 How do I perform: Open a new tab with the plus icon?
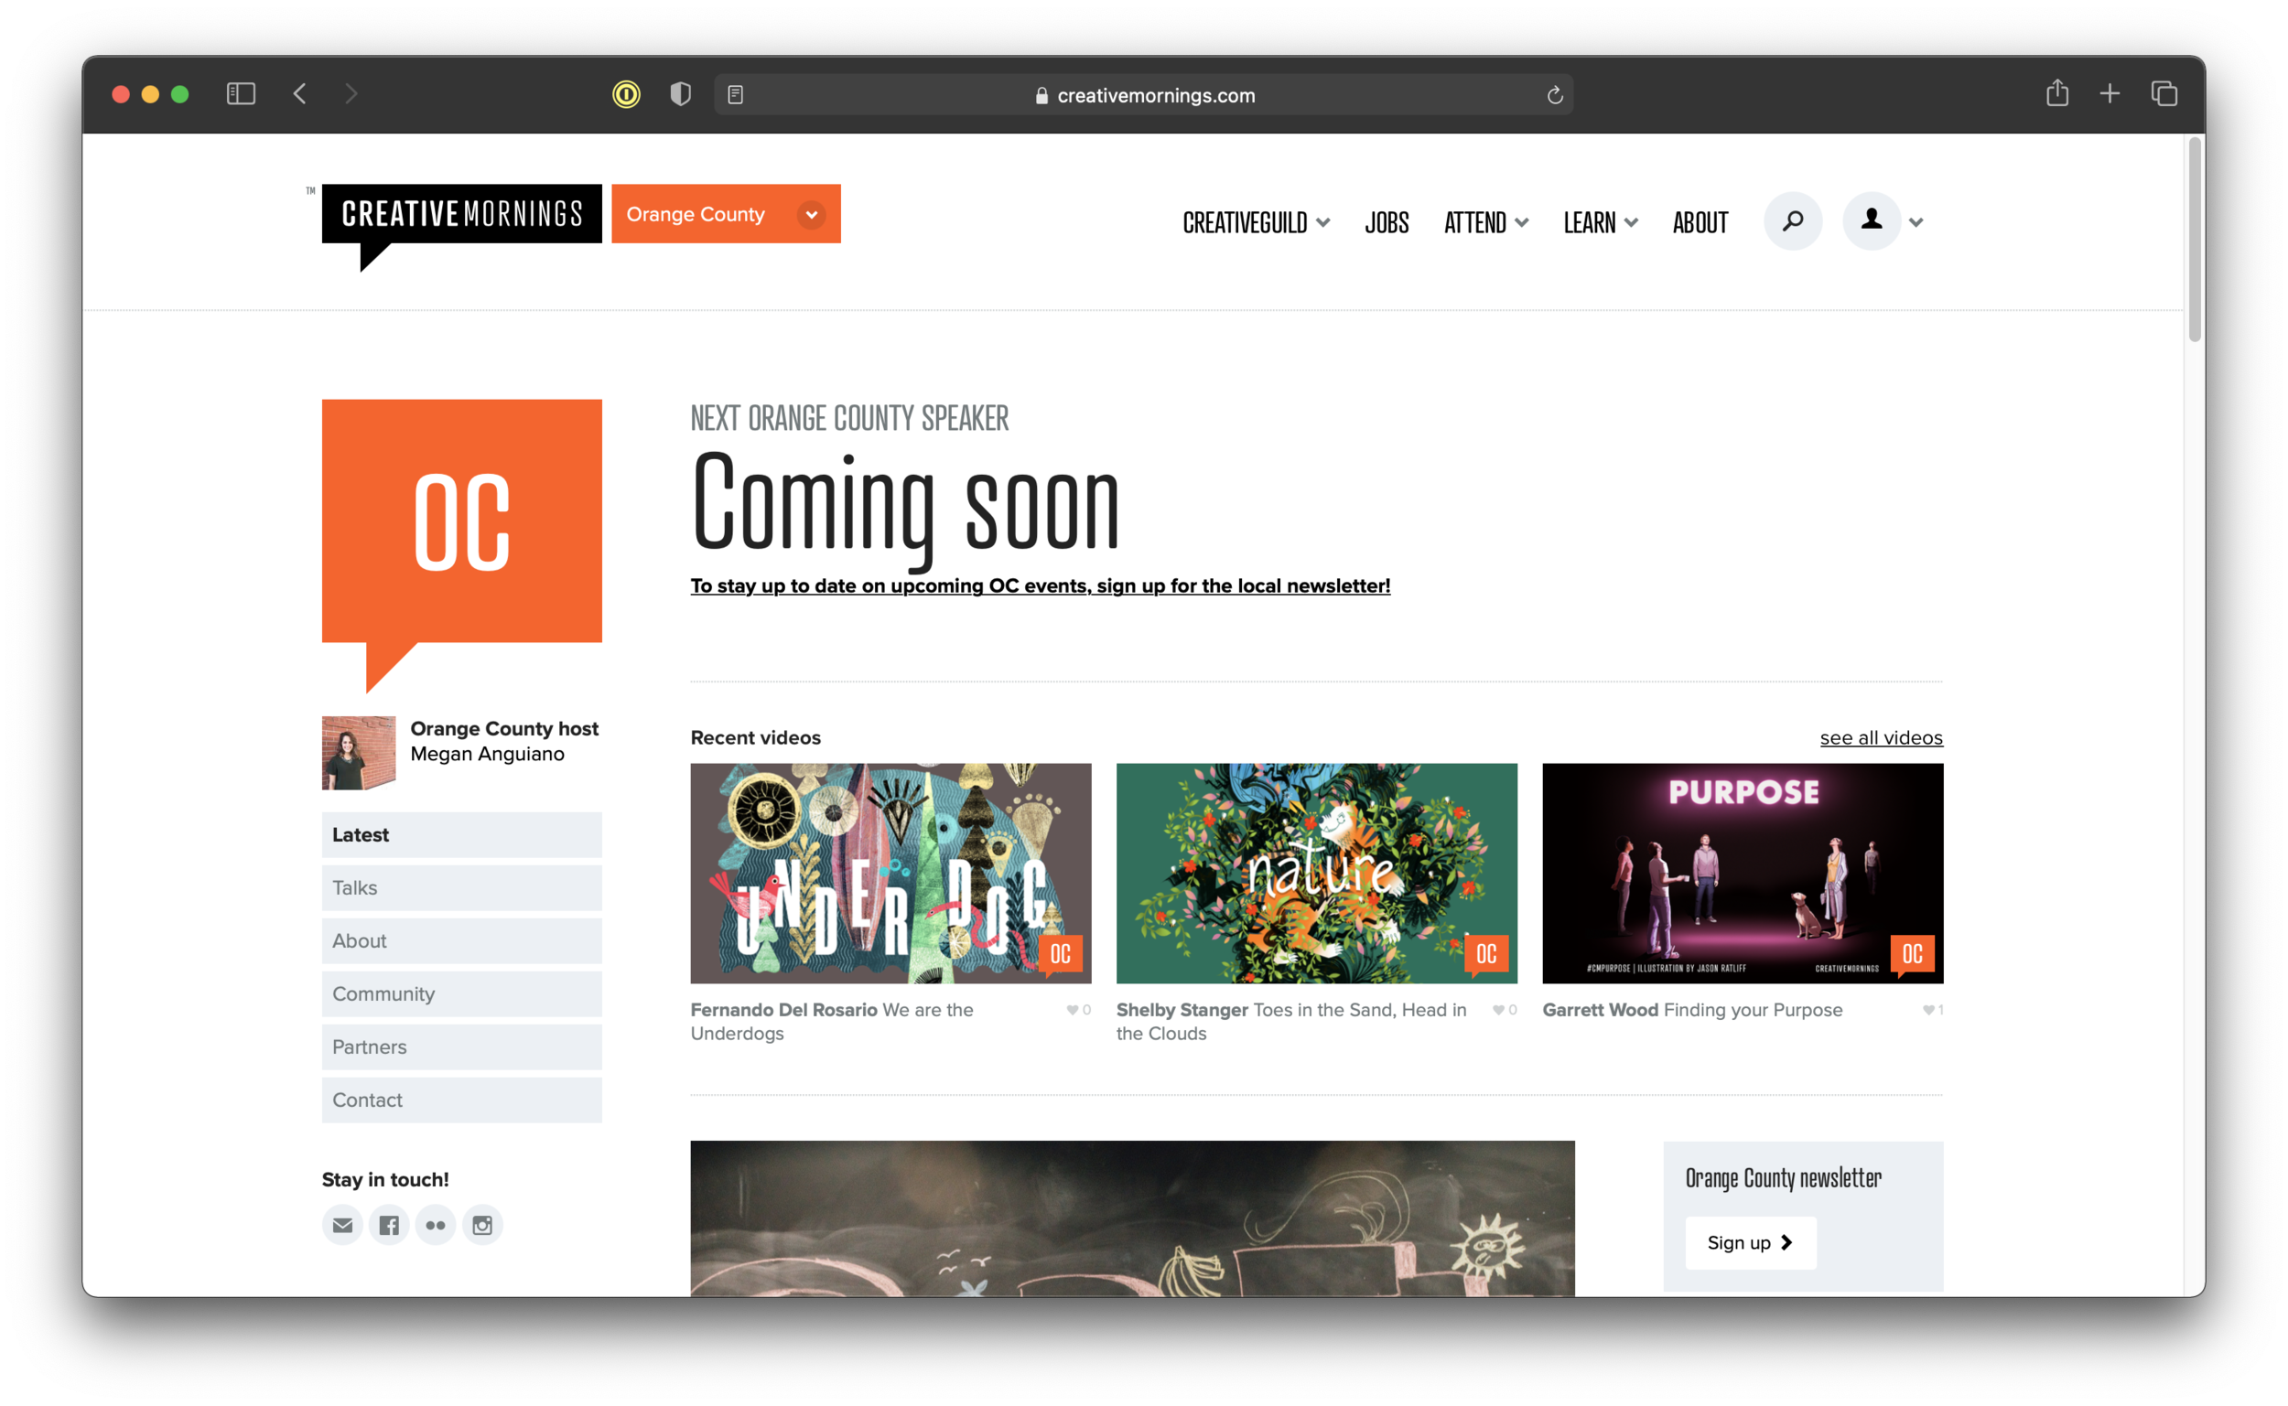(2110, 94)
